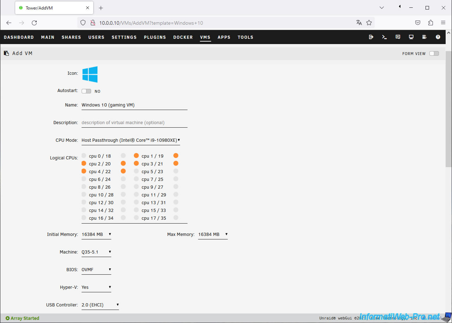Screen dimensions: 452x323
Task: Open the Firefox hamburger menu
Action: coord(443,23)
